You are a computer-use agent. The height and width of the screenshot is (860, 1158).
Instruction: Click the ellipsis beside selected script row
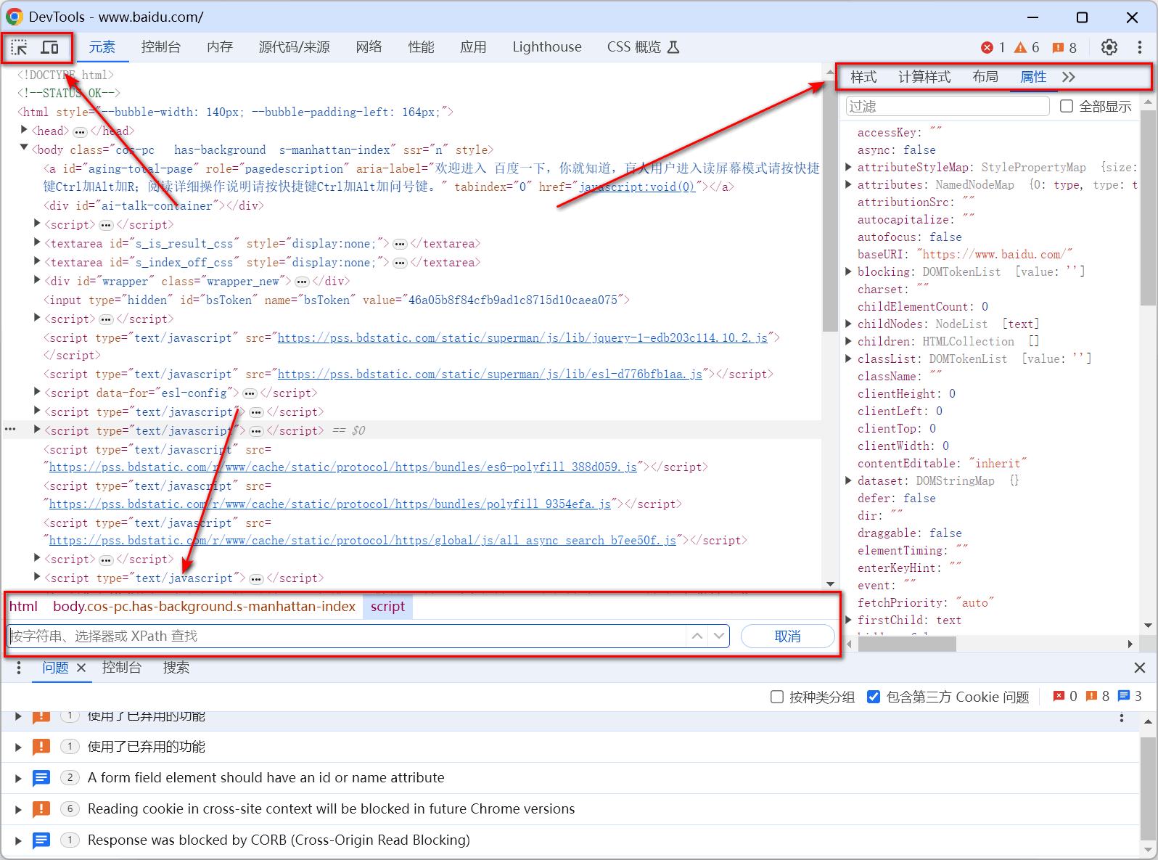coord(10,430)
